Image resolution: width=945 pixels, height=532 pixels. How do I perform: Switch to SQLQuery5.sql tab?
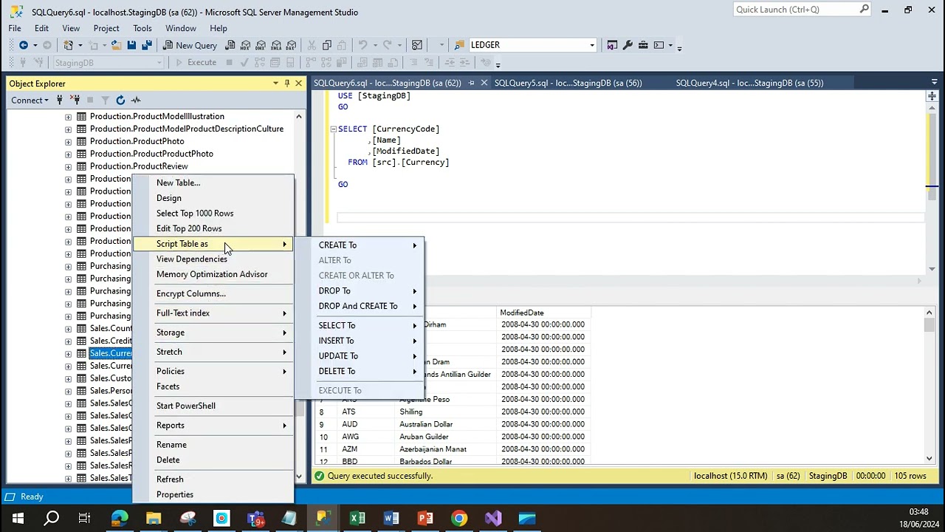568,83
